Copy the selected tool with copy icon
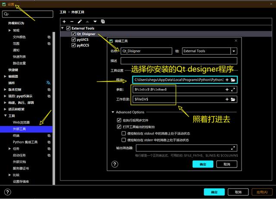This screenshot has height=199, width=276. click(103, 21)
